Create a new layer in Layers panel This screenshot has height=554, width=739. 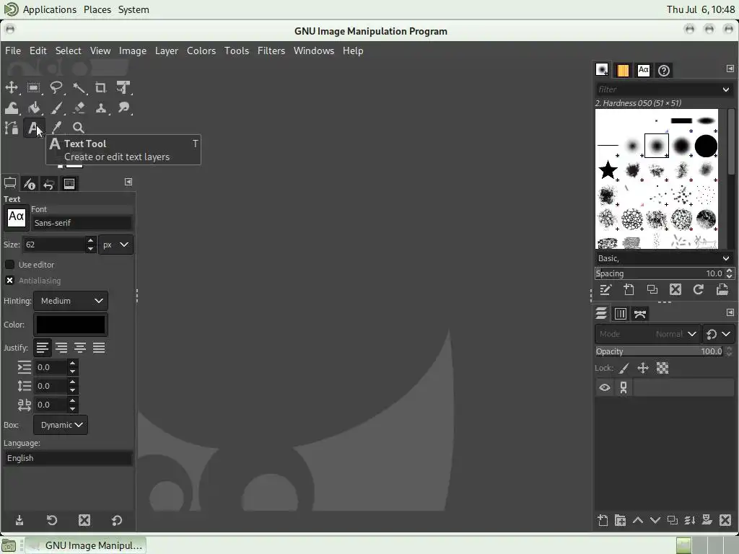[603, 520]
